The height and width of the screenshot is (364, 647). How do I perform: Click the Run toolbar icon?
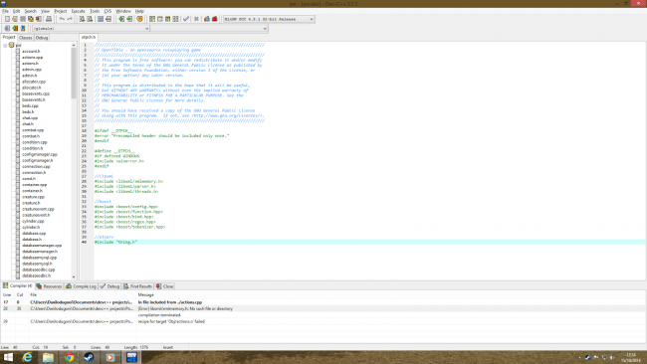pos(159,19)
